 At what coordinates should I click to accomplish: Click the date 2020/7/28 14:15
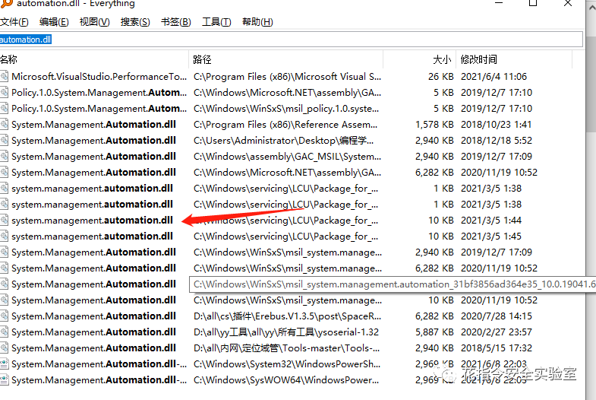[497, 316]
